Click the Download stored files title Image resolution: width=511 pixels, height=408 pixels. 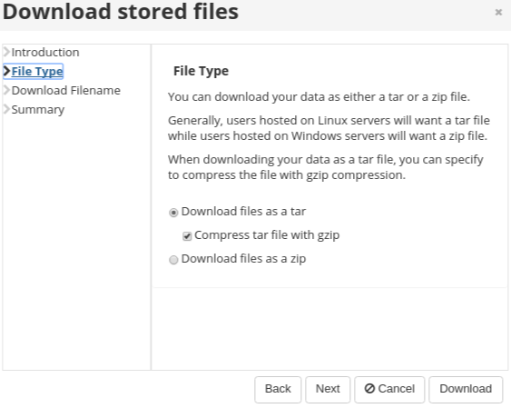tap(121, 12)
